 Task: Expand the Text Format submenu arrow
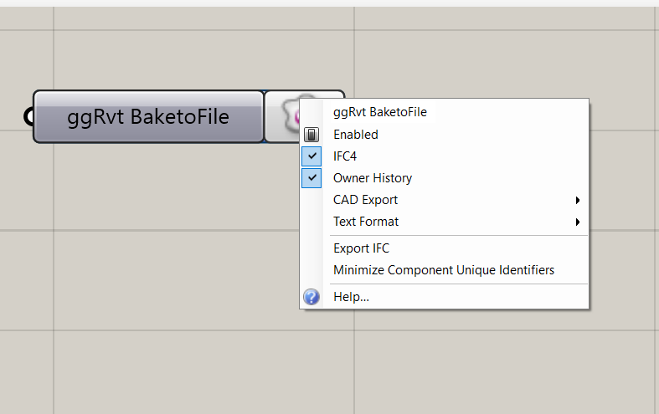[578, 222]
